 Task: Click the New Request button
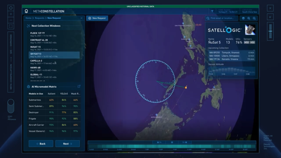(x=97, y=18)
